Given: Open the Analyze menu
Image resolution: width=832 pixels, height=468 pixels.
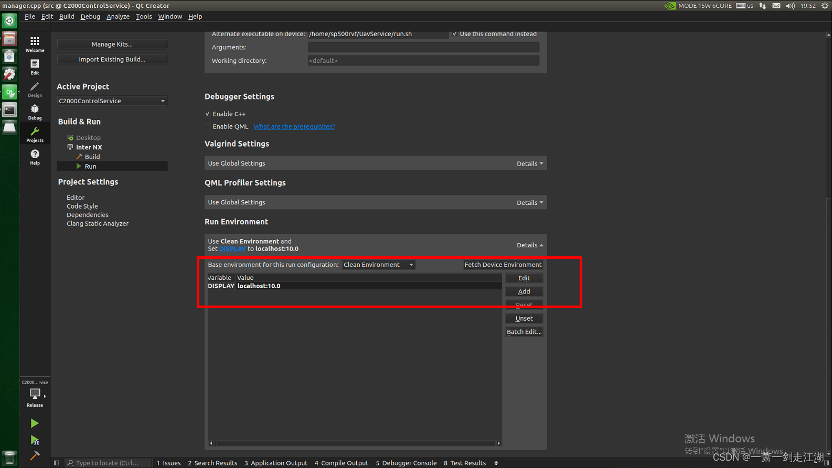Looking at the screenshot, I should (x=118, y=16).
